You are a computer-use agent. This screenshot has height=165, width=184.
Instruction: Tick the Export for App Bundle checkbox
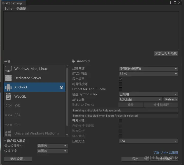[x=120, y=89]
